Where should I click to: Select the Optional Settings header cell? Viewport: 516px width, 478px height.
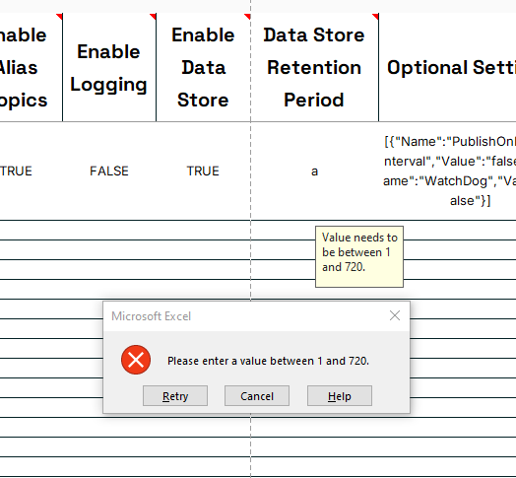click(x=447, y=67)
